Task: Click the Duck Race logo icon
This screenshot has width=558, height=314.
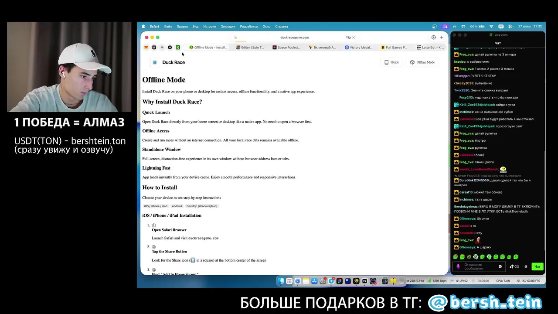Action: point(154,62)
